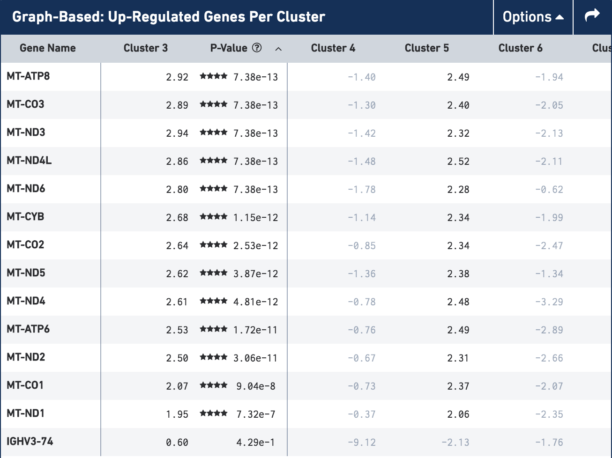This screenshot has height=458, width=612.
Task: Select the Cluster 6 column header
Action: (x=520, y=48)
